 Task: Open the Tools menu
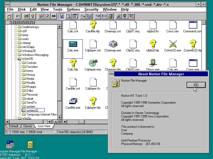(x=58, y=10)
